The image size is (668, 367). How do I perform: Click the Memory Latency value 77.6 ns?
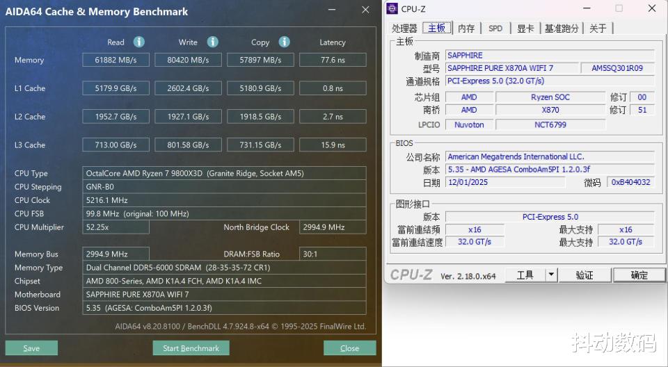pyautogui.click(x=333, y=60)
